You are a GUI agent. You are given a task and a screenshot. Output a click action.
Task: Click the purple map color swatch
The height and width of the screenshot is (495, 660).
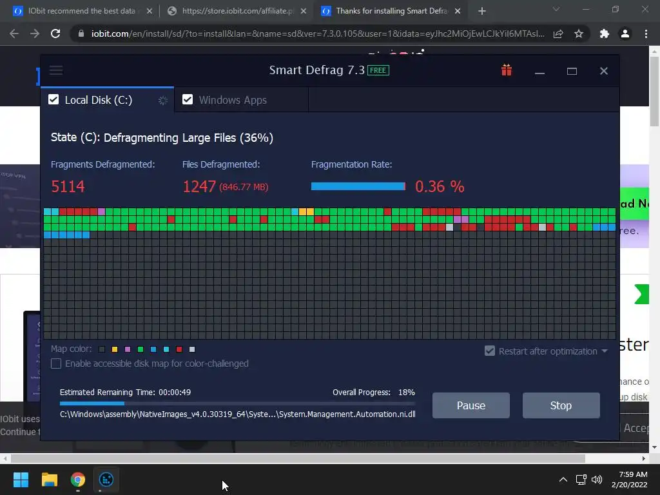tap(128, 349)
